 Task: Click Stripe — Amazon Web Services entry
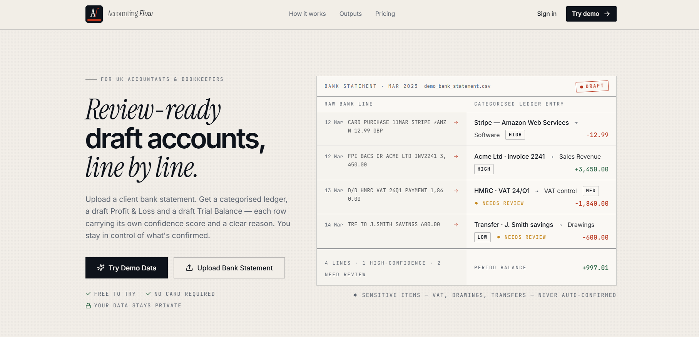click(x=522, y=122)
